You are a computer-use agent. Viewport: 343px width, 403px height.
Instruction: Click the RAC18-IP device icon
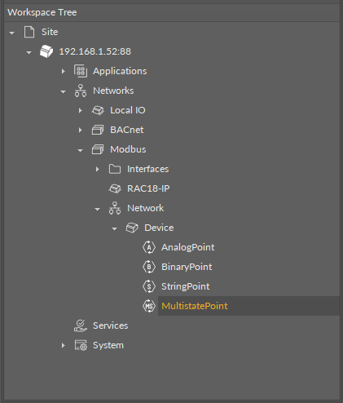pos(115,188)
